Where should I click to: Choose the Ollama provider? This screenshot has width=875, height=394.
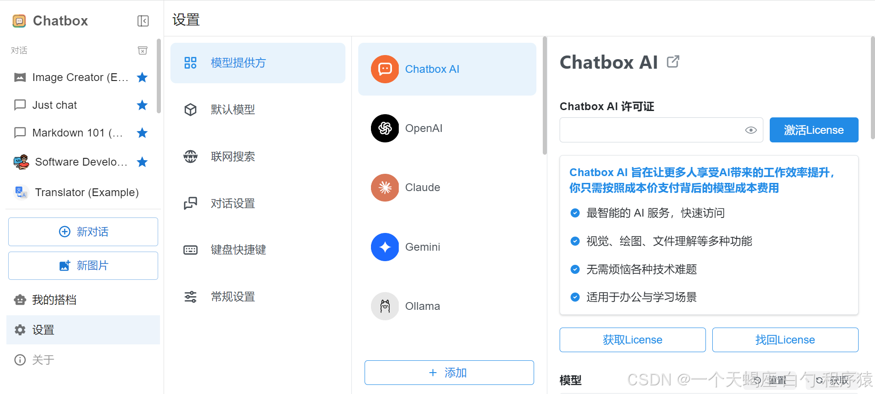[447, 306]
